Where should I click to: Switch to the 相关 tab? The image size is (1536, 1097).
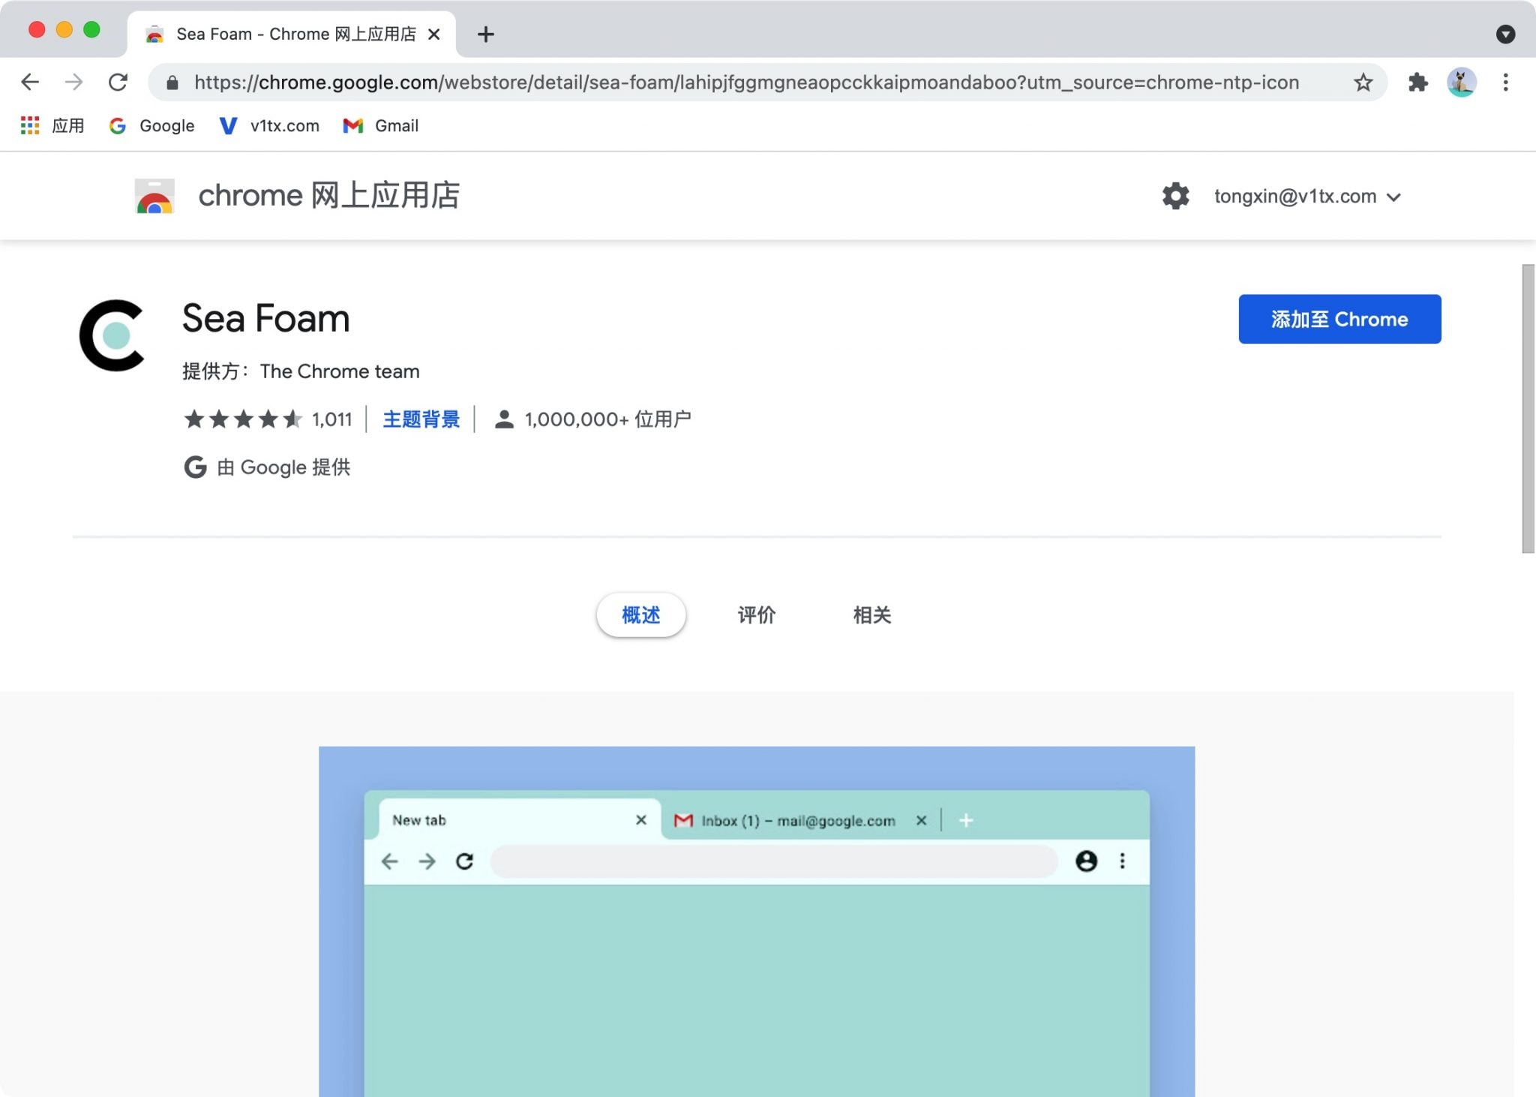[x=872, y=615]
